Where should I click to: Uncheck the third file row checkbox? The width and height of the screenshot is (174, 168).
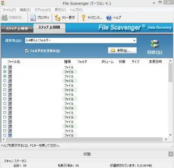[x=5, y=76]
